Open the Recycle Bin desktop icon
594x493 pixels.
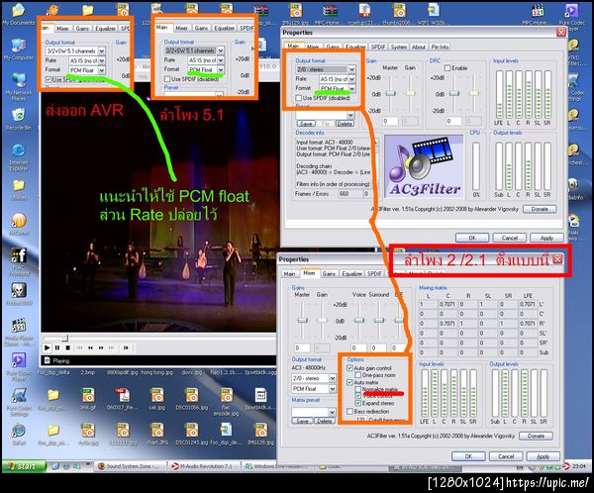18,119
